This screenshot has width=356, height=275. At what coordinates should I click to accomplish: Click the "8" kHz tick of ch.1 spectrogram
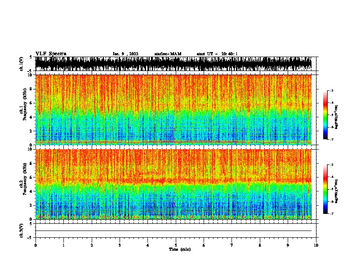coord(31,89)
